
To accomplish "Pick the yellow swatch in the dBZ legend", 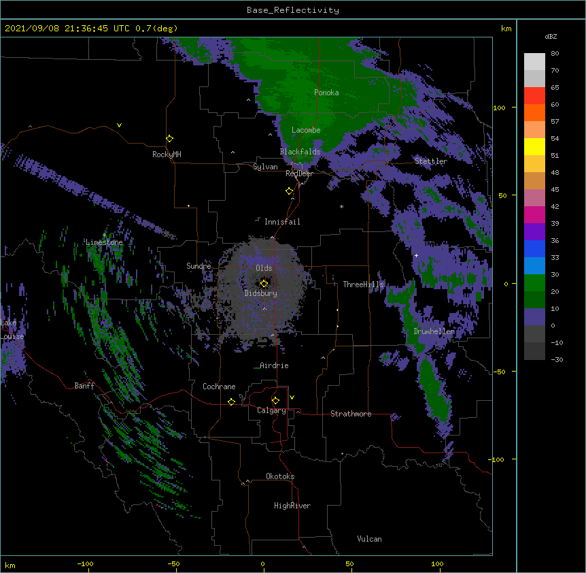I will [534, 146].
